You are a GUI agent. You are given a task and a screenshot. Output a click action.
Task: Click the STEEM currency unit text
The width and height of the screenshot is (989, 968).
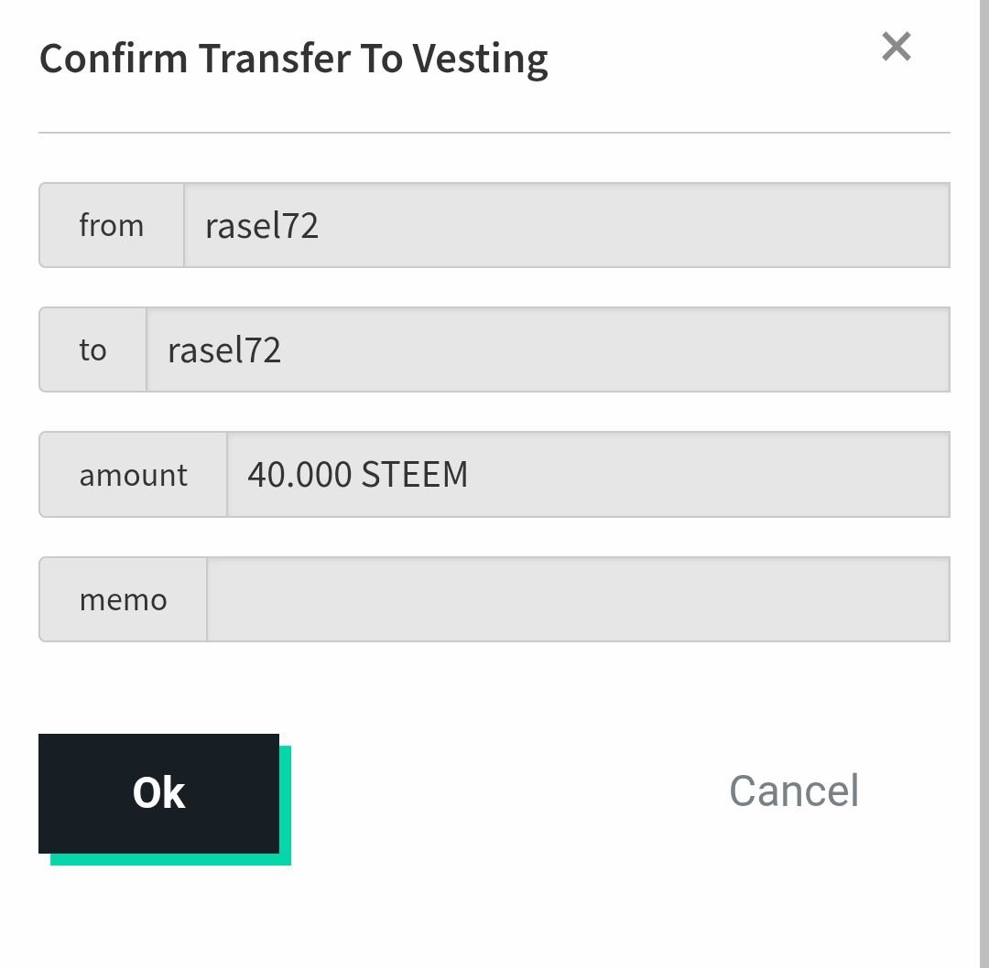click(415, 475)
